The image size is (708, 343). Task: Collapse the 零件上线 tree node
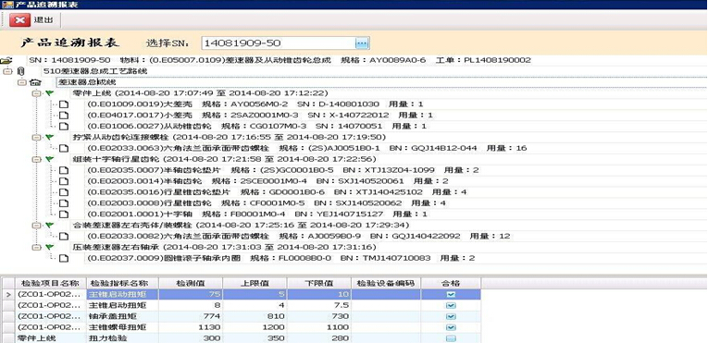click(36, 93)
